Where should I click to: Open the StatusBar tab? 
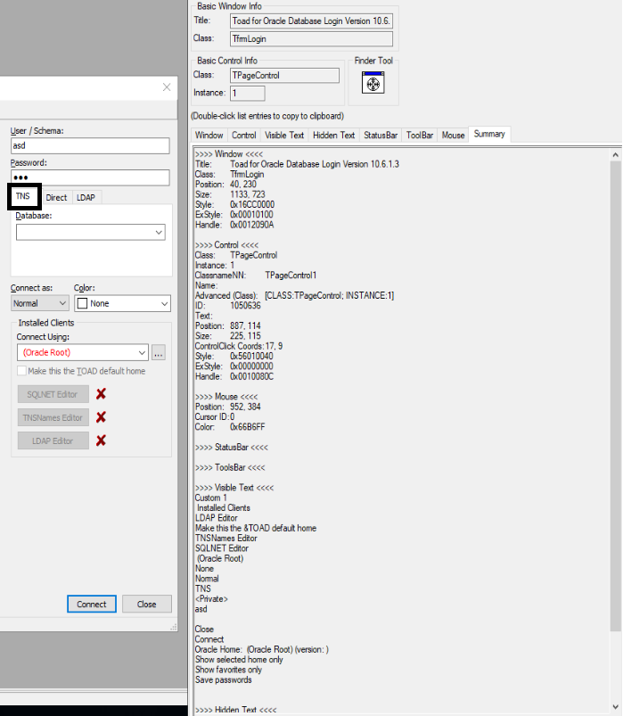coord(381,136)
